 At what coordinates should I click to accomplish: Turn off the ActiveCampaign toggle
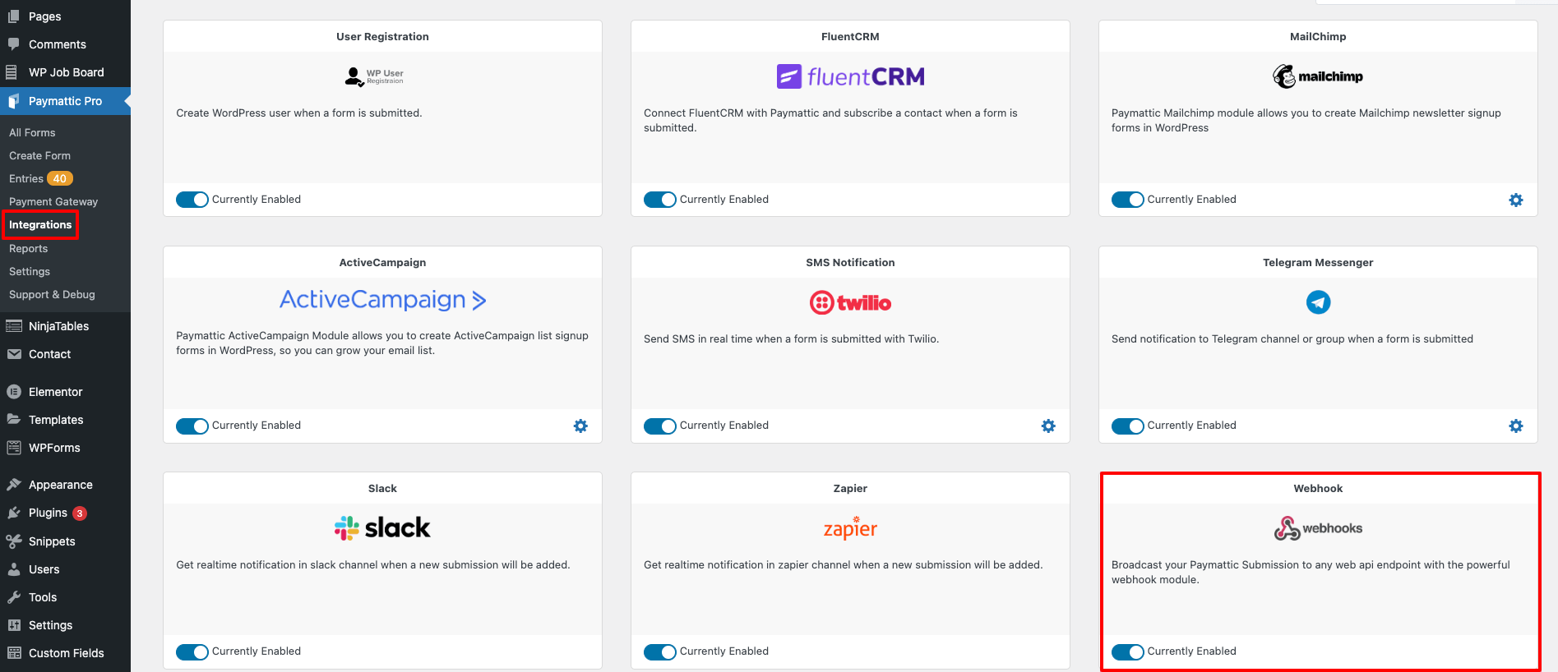click(x=192, y=426)
